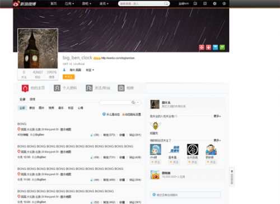
Task: Switch to the 相册 album tab
Action: [126, 88]
